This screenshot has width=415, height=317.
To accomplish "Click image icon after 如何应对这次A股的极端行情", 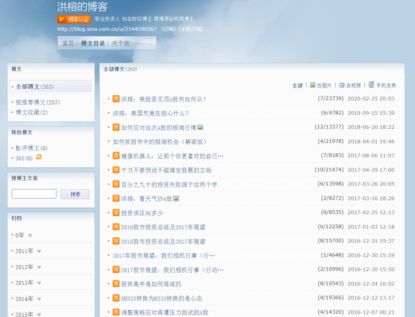I will 200,127.
